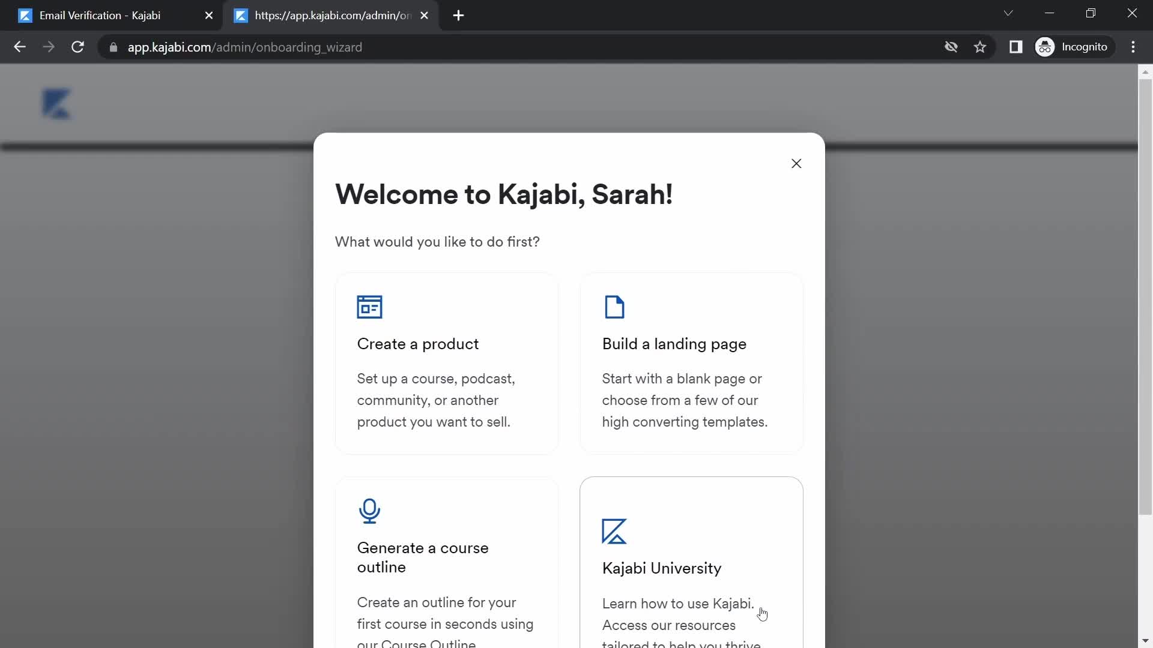Click the third-party cookies blocked eye icon

tap(951, 47)
